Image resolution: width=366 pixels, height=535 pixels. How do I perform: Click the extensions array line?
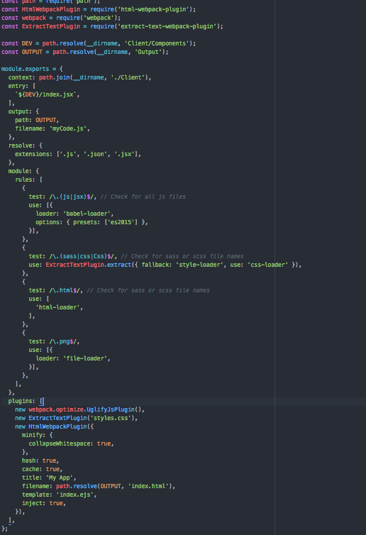[78, 154]
